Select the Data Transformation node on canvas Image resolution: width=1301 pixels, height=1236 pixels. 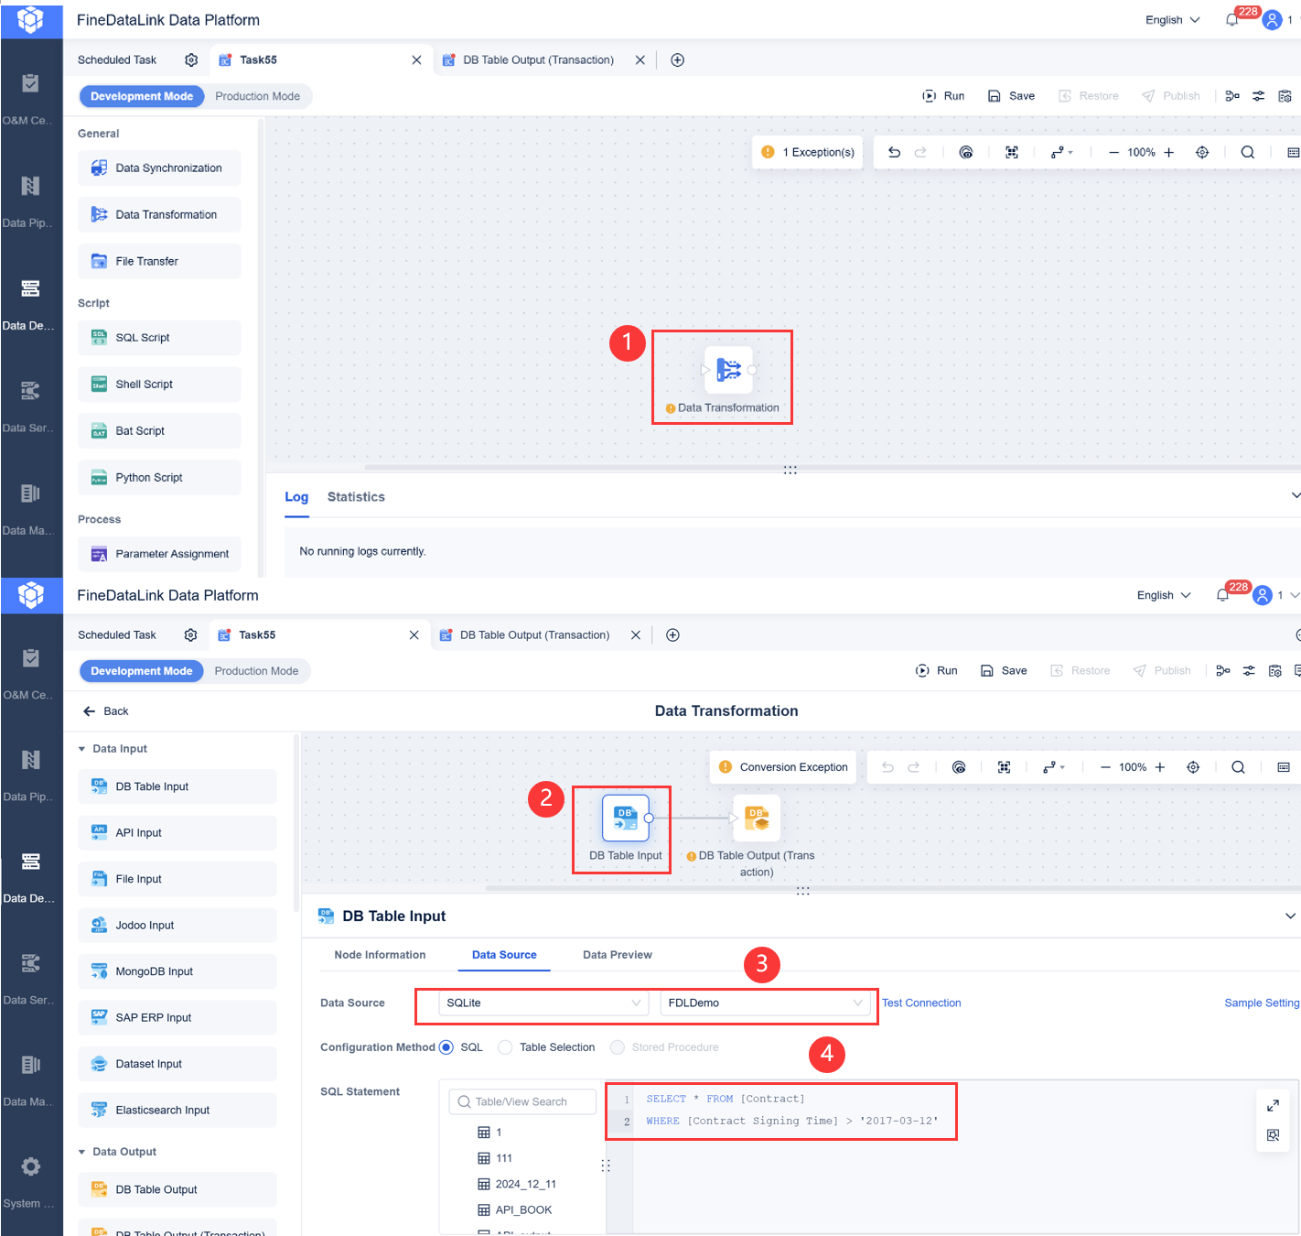point(728,370)
